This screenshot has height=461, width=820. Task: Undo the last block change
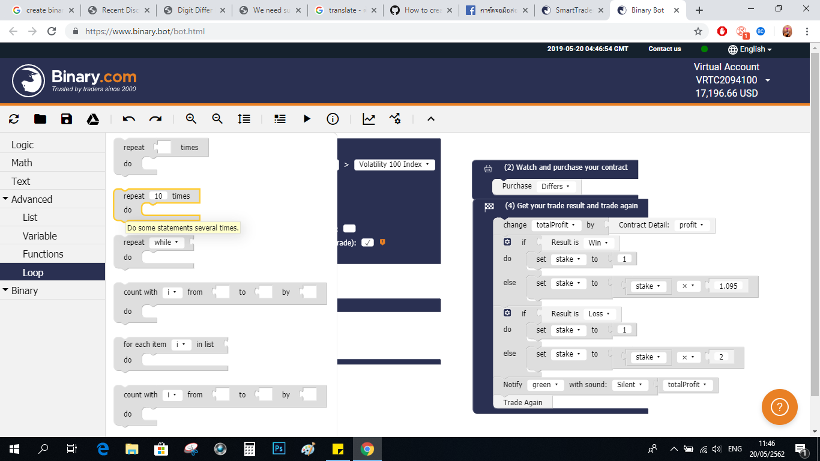point(128,118)
